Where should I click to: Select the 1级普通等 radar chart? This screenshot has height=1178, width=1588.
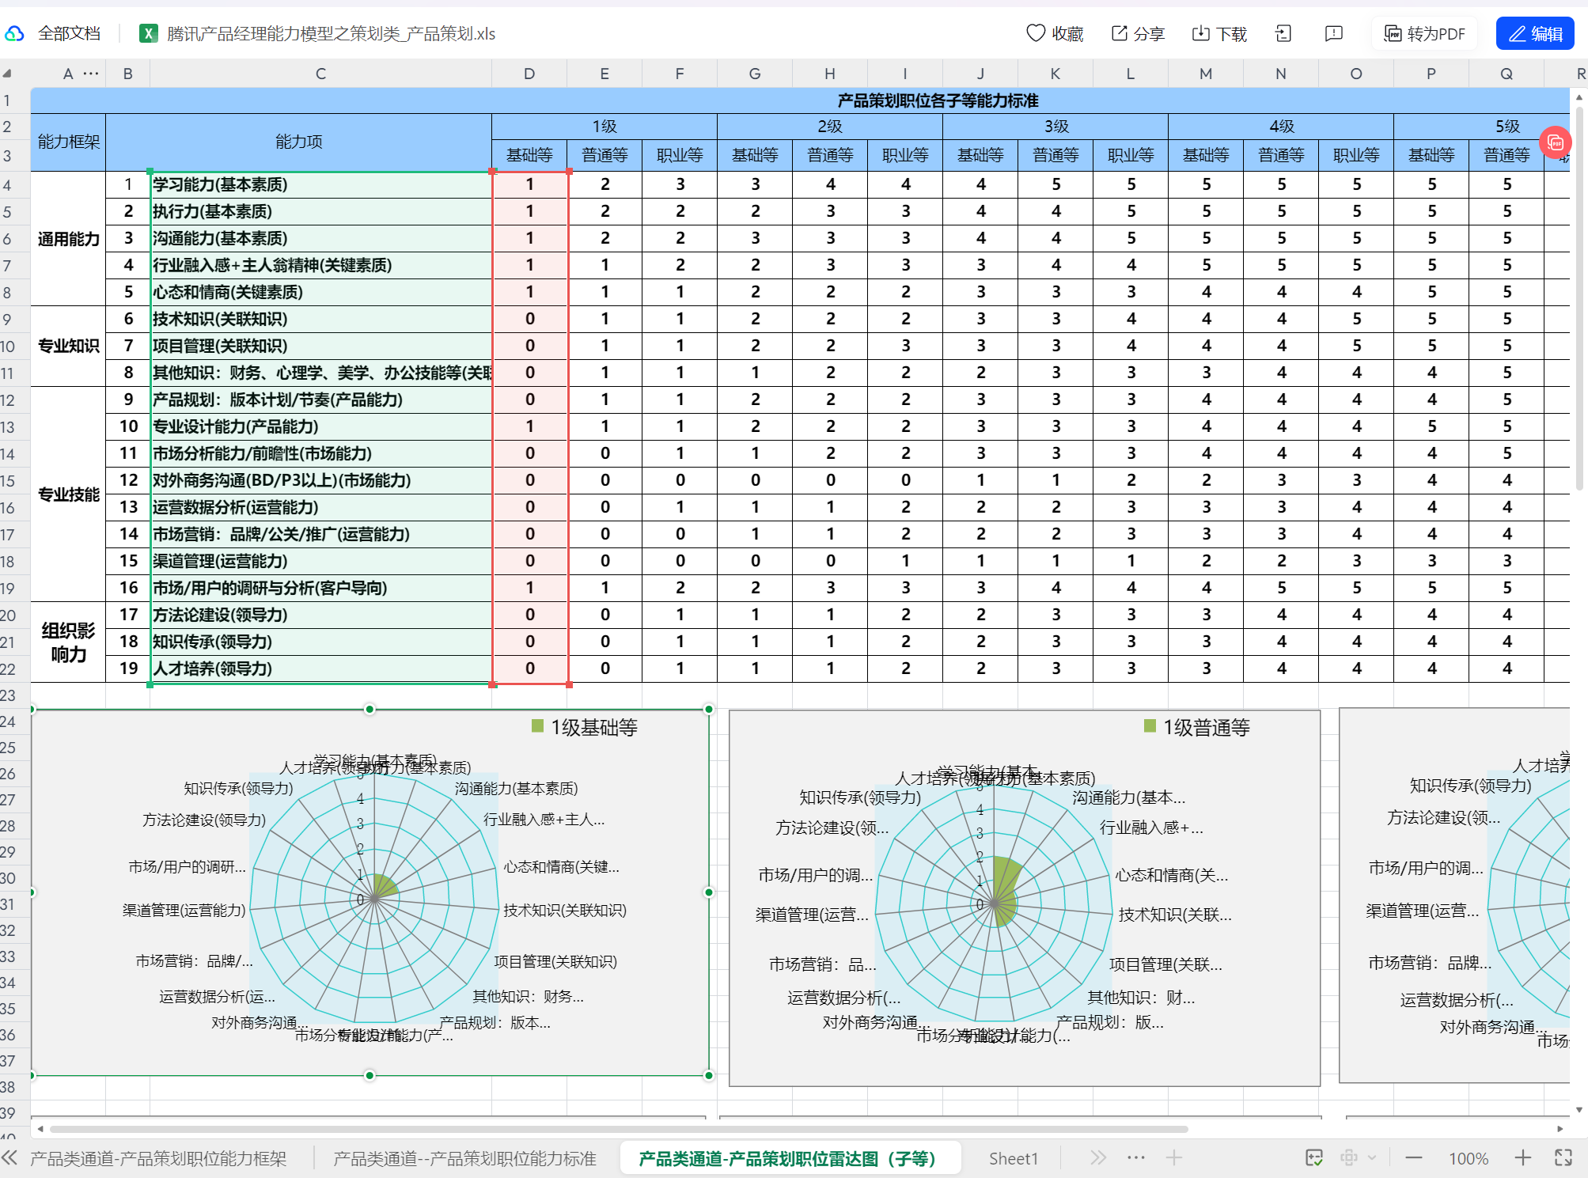[x=1025, y=898]
